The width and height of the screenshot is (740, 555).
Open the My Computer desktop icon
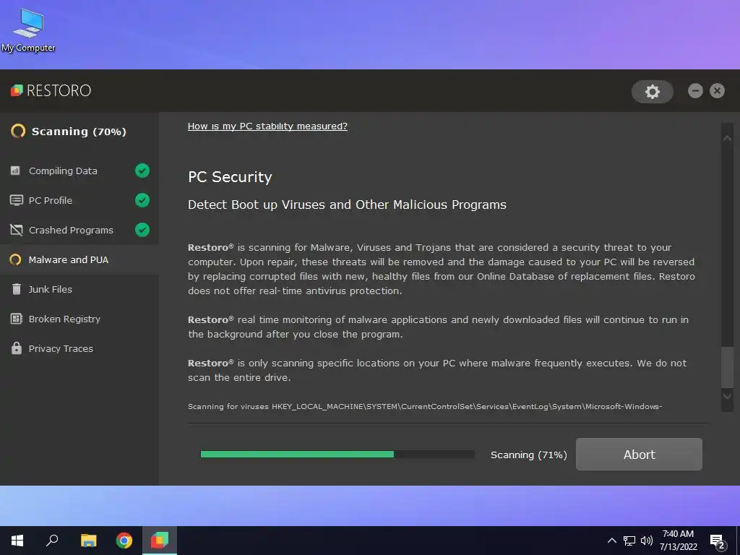(28, 29)
